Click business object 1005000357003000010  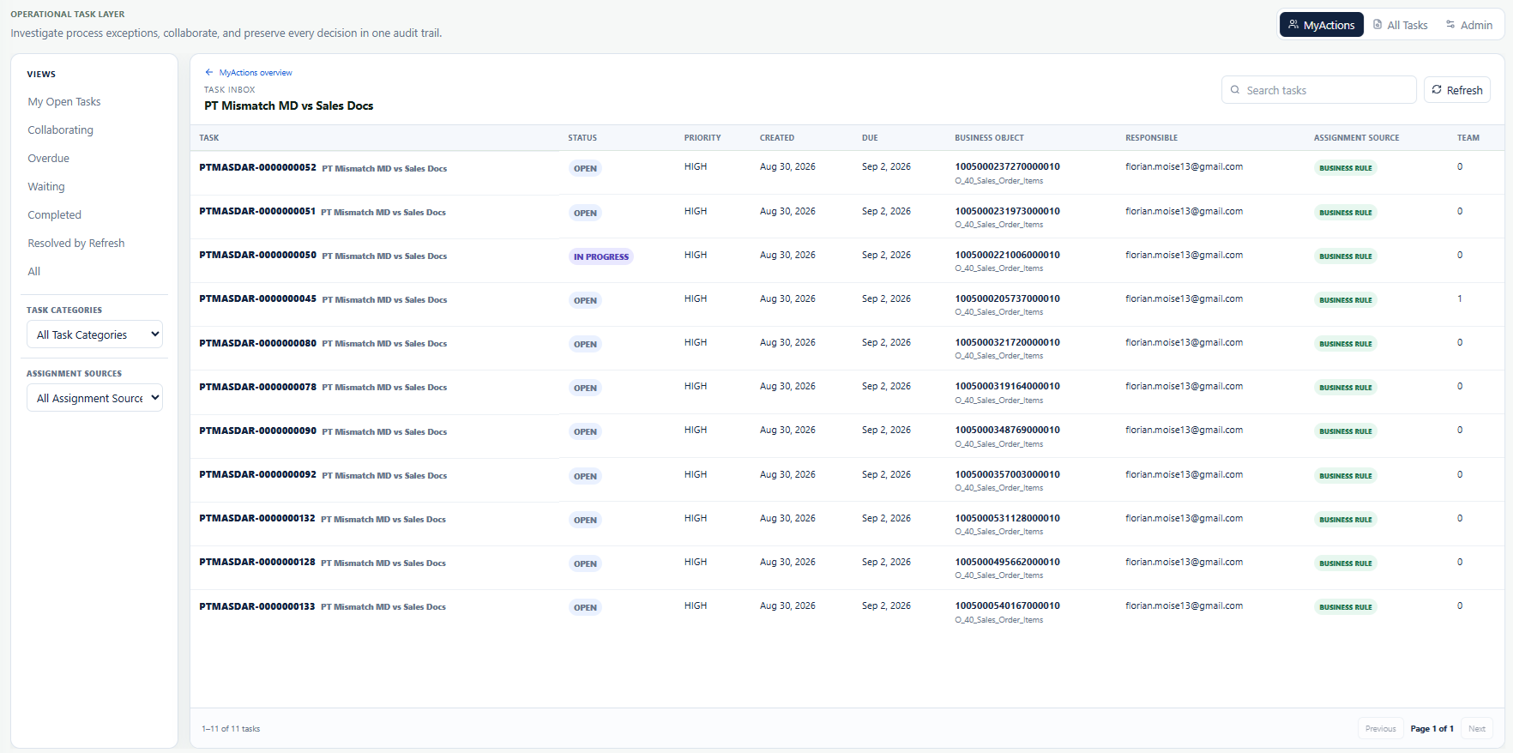1007,474
